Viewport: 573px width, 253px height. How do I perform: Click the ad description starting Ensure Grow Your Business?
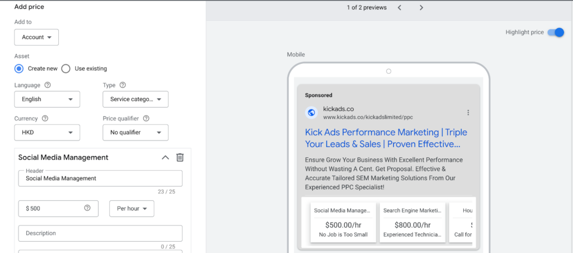(384, 174)
